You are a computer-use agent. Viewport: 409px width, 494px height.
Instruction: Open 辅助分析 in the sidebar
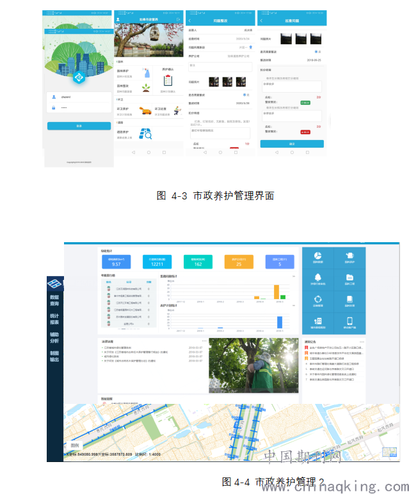pos(54,337)
